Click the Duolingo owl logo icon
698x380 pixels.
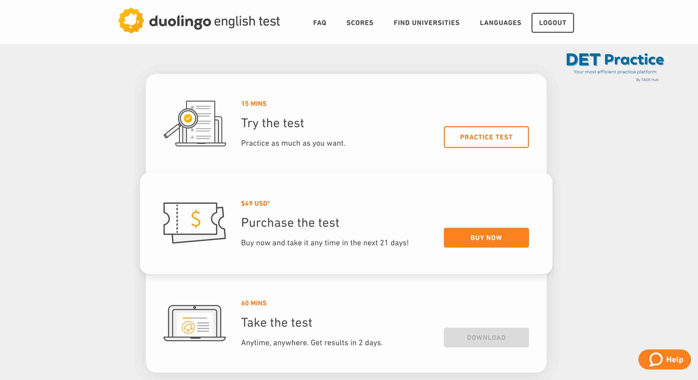pyautogui.click(x=131, y=21)
